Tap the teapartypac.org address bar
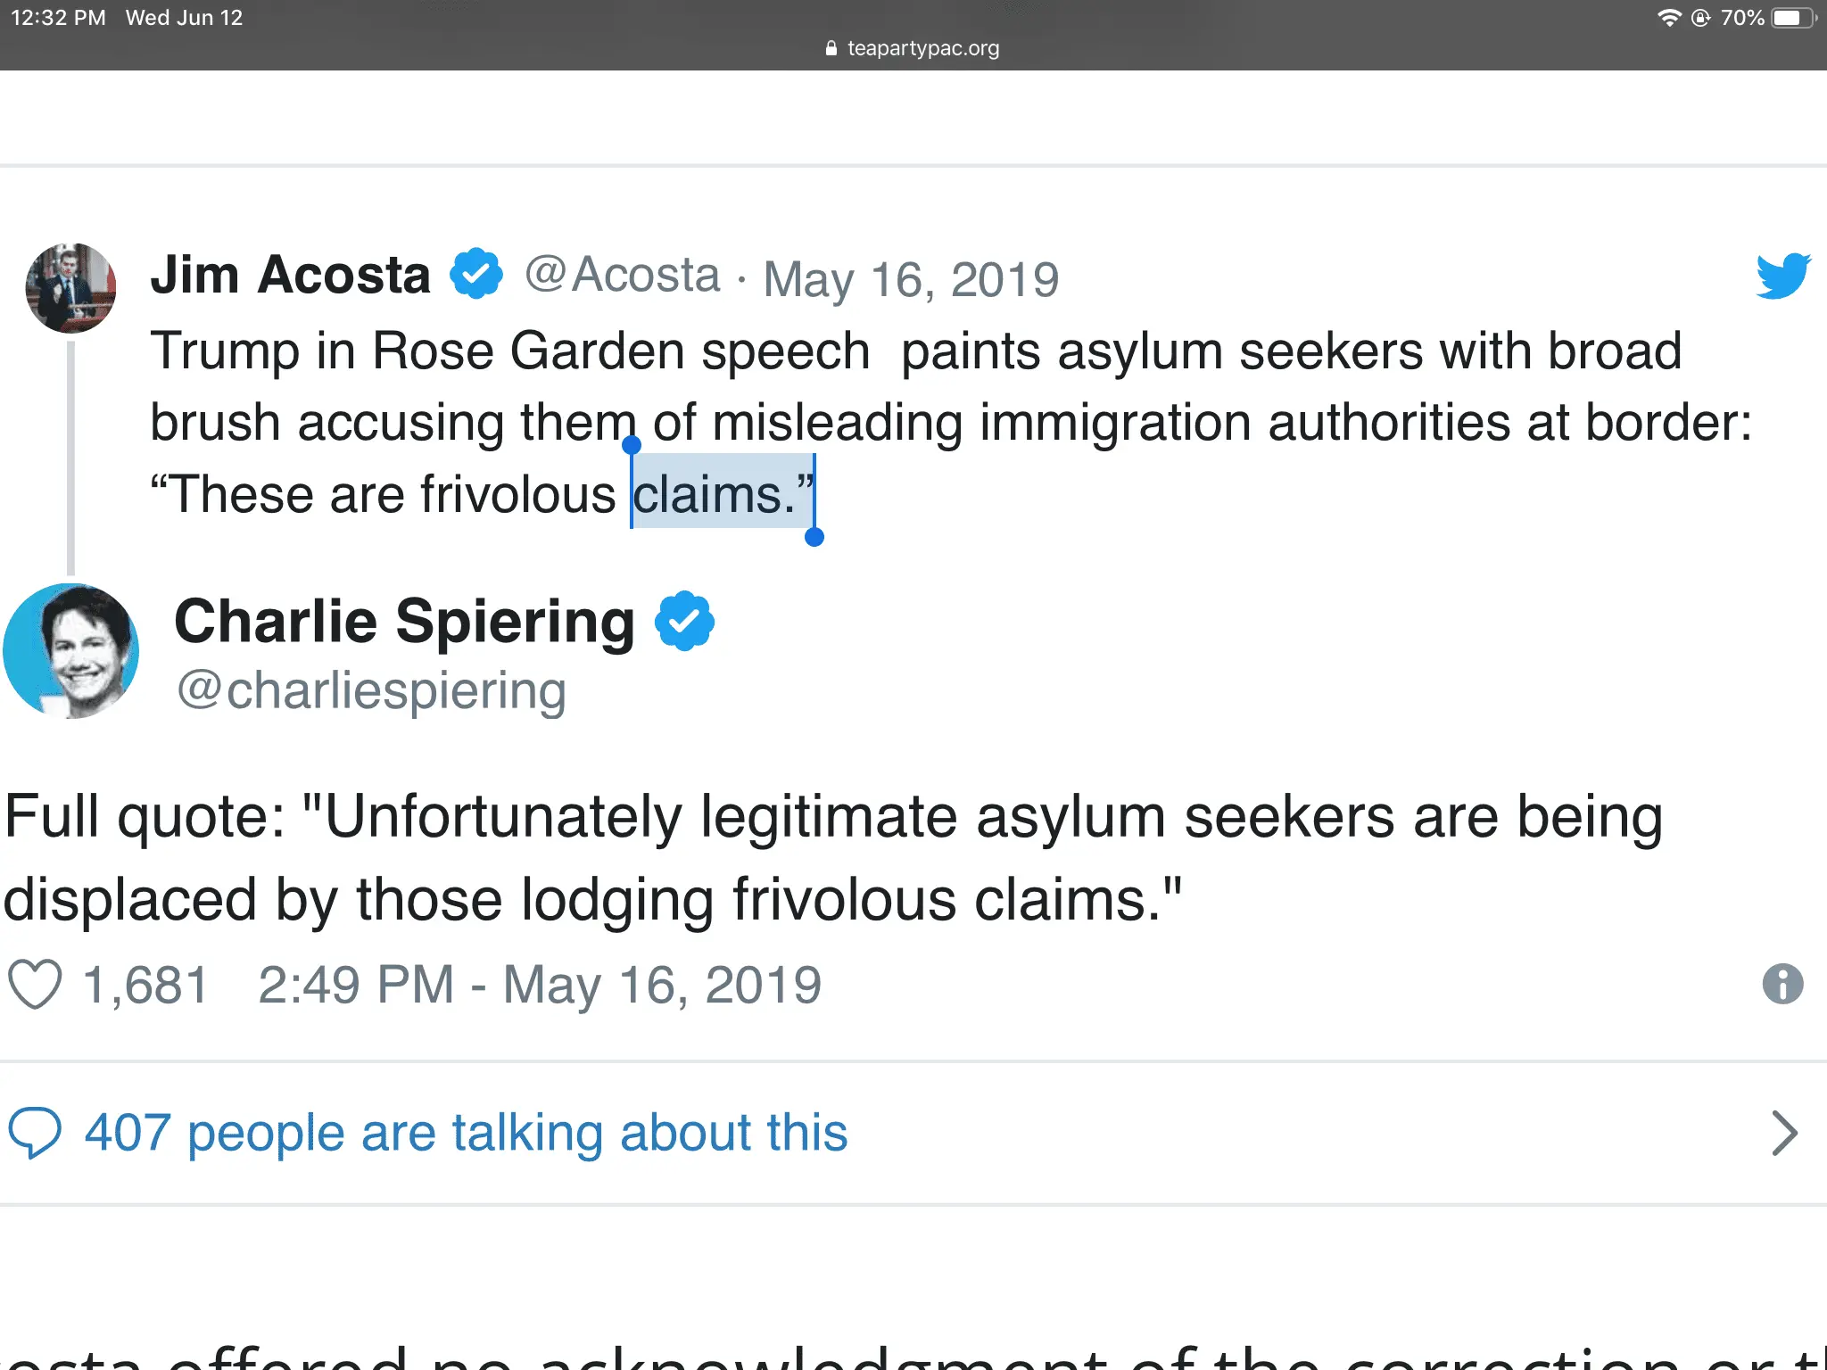Viewport: 1827px width, 1370px height. (x=922, y=48)
